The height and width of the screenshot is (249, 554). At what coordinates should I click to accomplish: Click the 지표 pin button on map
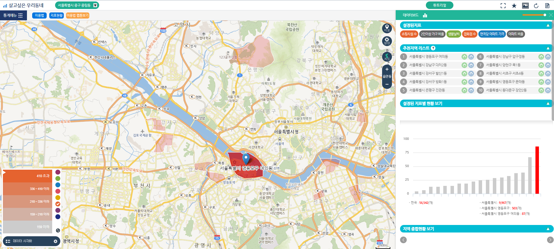(x=387, y=28)
